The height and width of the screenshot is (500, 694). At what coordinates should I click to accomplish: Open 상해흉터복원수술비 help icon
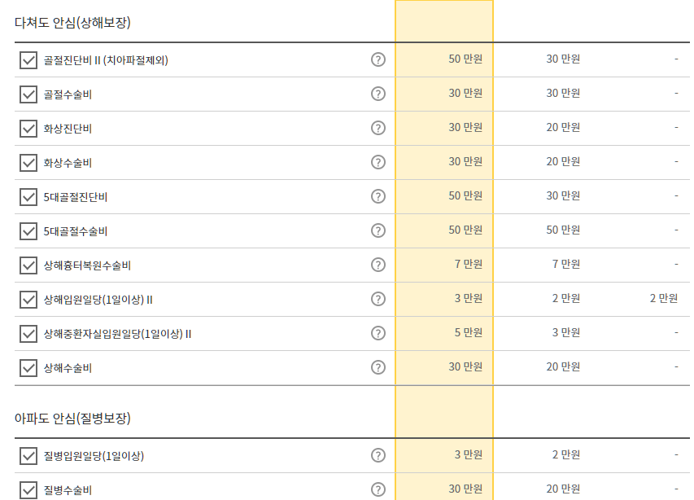pyautogui.click(x=378, y=265)
